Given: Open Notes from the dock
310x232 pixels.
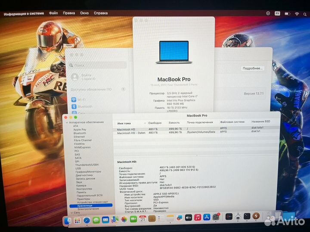Looking at the screenshot, I should [x=170, y=218].
